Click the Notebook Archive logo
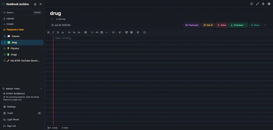The width and height of the screenshot is (273, 130). tap(15, 4)
